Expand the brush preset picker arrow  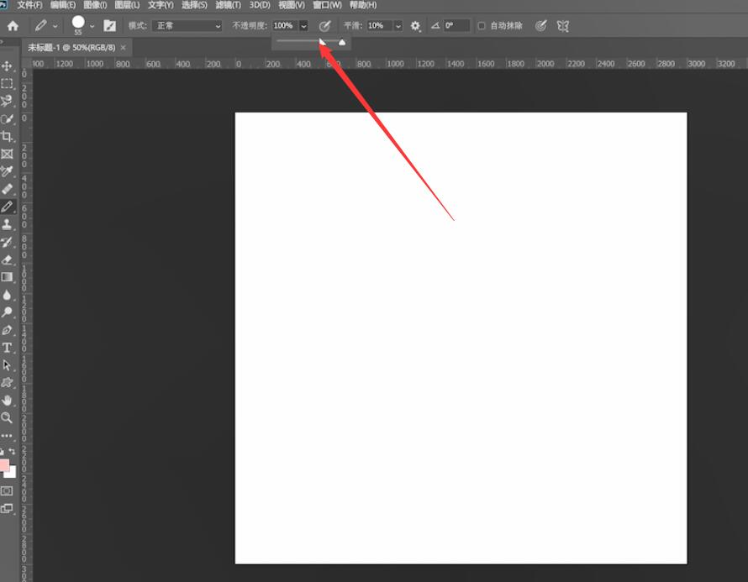tap(92, 26)
